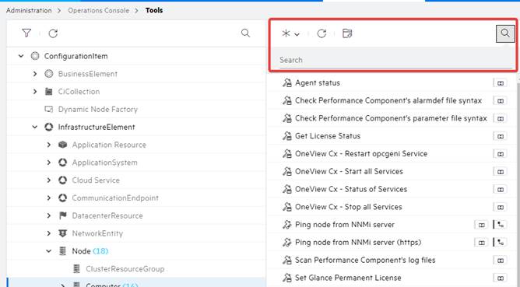Screen dimensions: 520x287
Task: Open the filter in the CI types pane
Action: (x=26, y=33)
